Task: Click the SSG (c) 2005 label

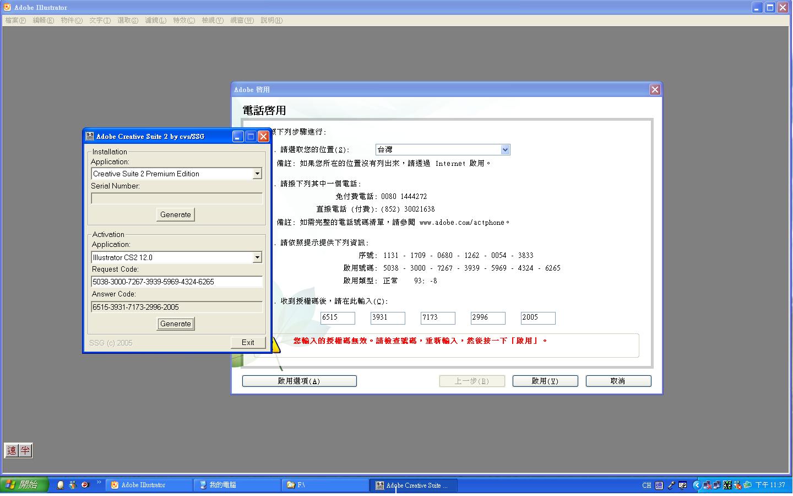Action: (x=111, y=343)
